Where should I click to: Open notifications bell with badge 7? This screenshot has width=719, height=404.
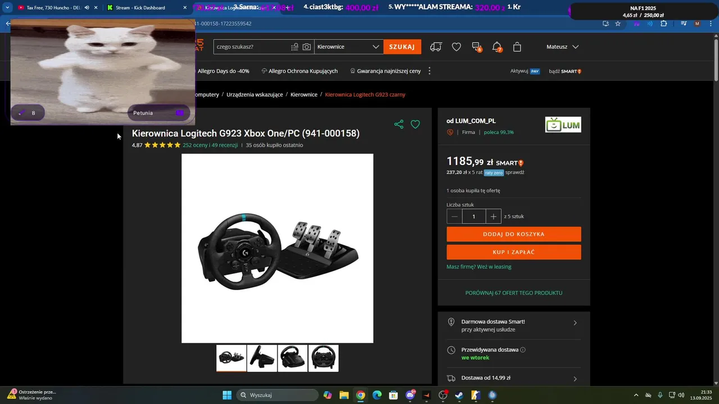coord(497,47)
